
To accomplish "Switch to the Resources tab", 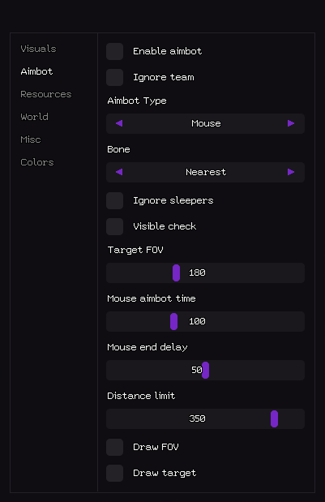I will pos(46,94).
